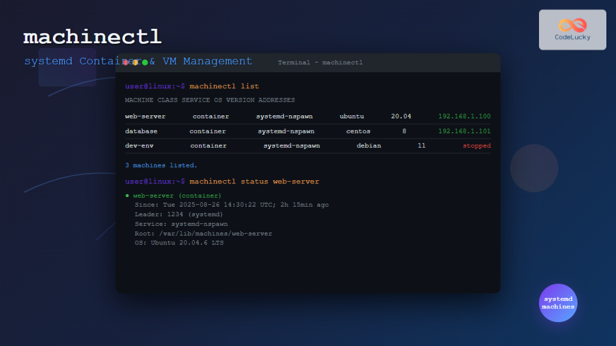This screenshot has width=616, height=346.
Task: Select the machinectl title heading
Action: [x=92, y=37]
